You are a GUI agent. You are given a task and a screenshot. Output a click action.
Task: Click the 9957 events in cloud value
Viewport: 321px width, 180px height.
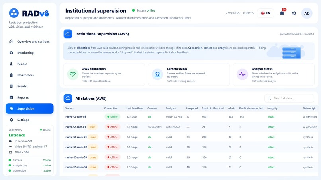205,117
